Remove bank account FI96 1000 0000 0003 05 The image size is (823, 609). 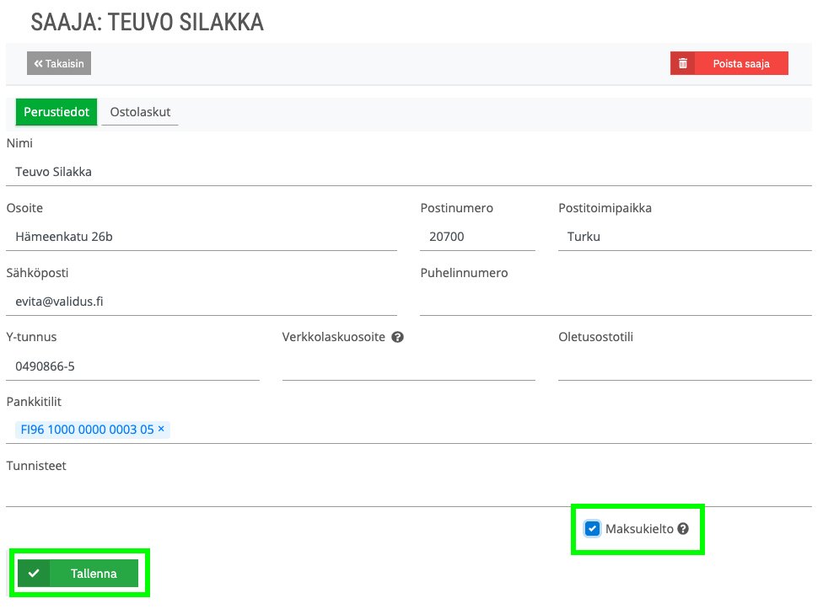[161, 429]
